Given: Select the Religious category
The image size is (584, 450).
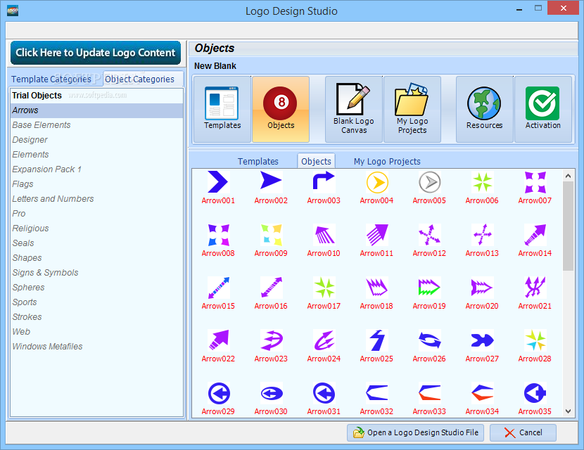Looking at the screenshot, I should tap(97, 228).
